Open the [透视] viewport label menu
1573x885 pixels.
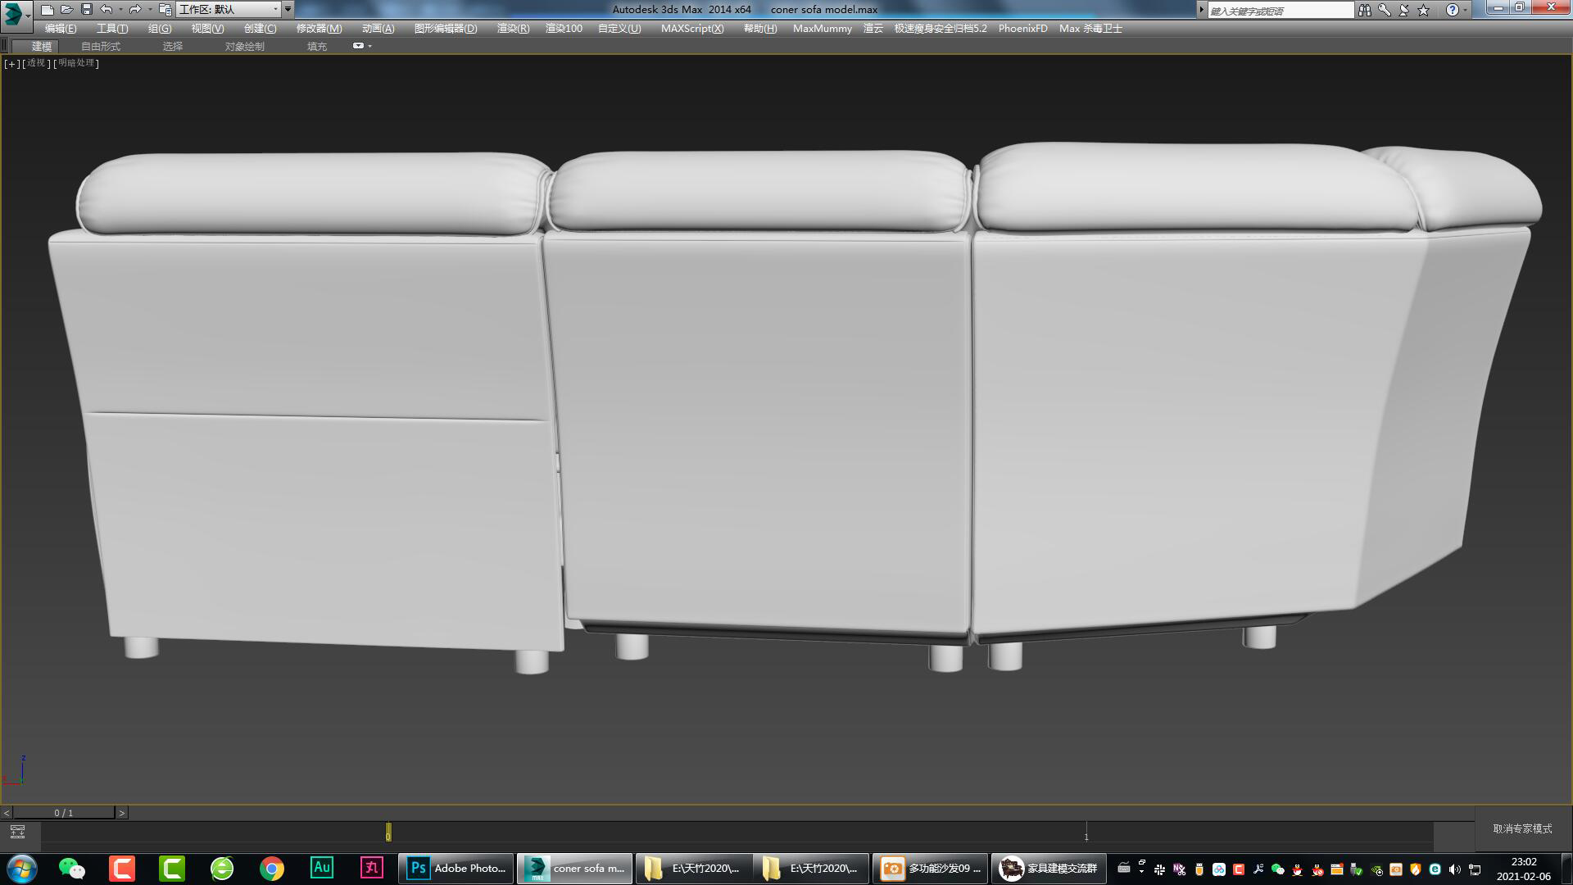(x=34, y=62)
